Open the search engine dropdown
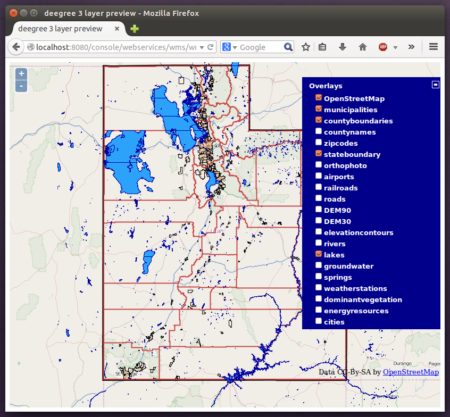This screenshot has width=450, height=417. pyautogui.click(x=234, y=47)
